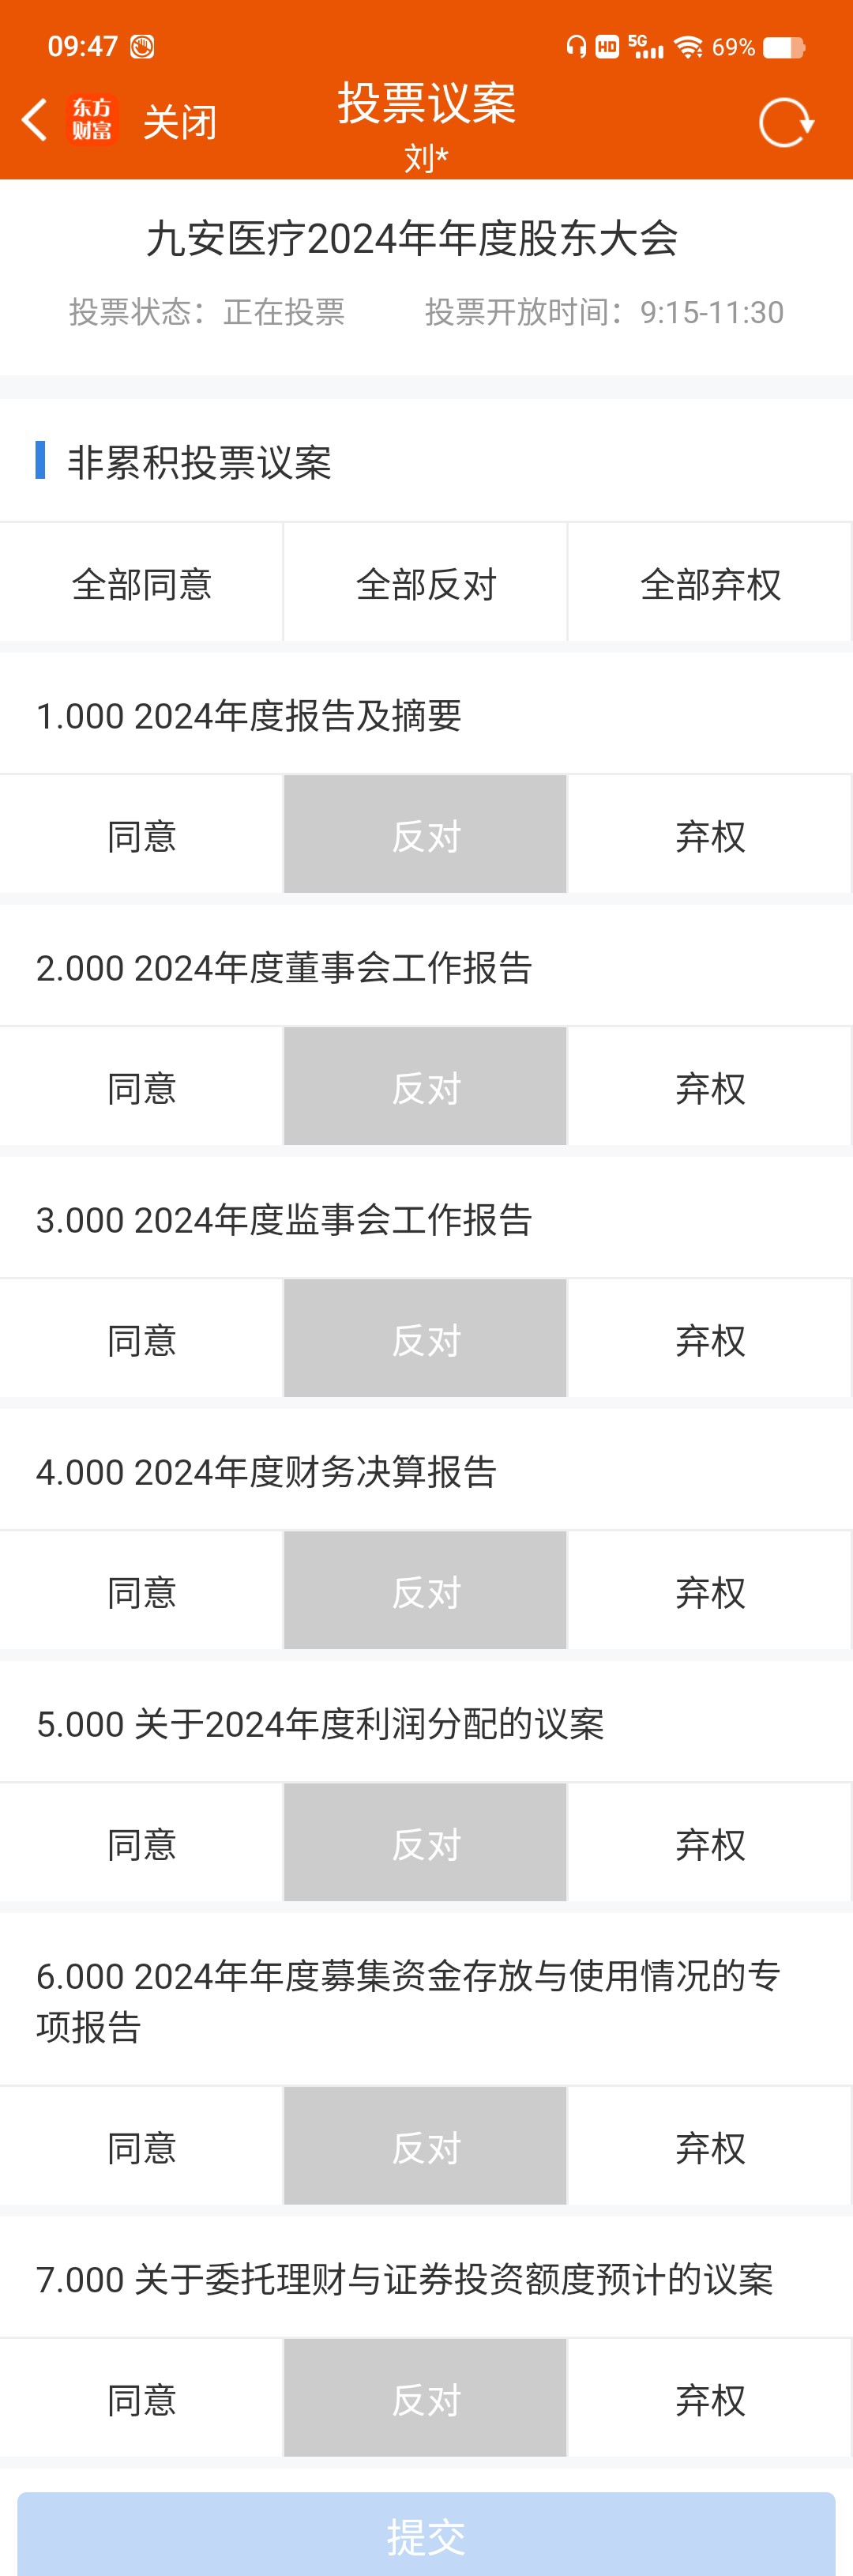Tap the battery indicator icon
The width and height of the screenshot is (853, 2576).
[x=784, y=47]
